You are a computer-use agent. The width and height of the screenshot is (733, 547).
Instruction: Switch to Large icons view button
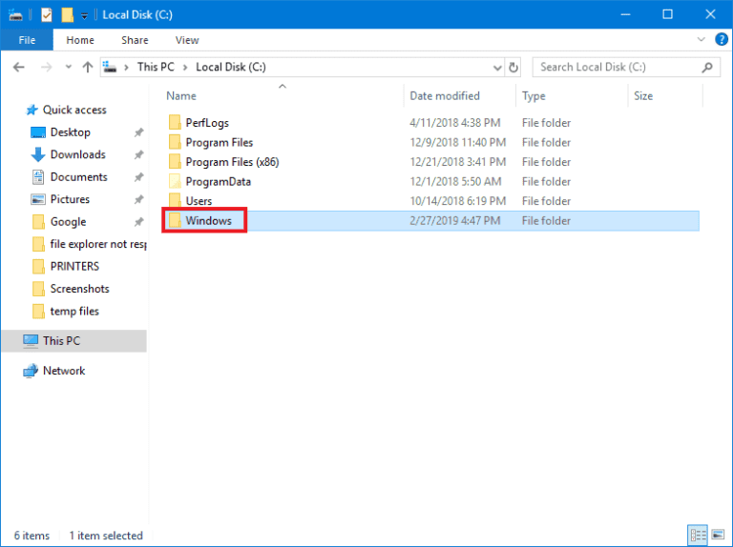(718, 535)
